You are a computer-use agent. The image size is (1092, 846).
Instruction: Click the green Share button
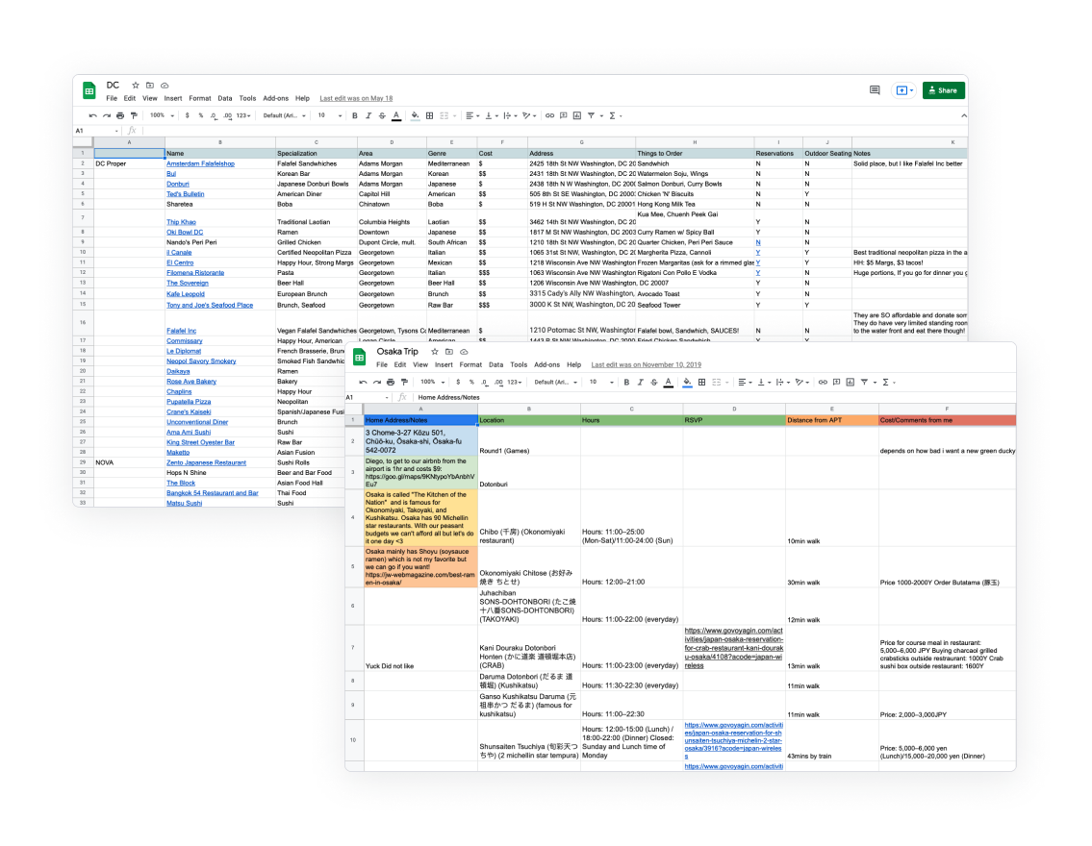pyautogui.click(x=944, y=90)
